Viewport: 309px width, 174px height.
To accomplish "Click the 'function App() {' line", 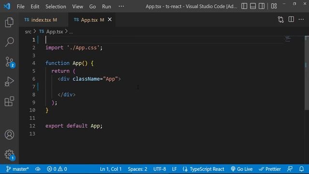I will (70, 63).
